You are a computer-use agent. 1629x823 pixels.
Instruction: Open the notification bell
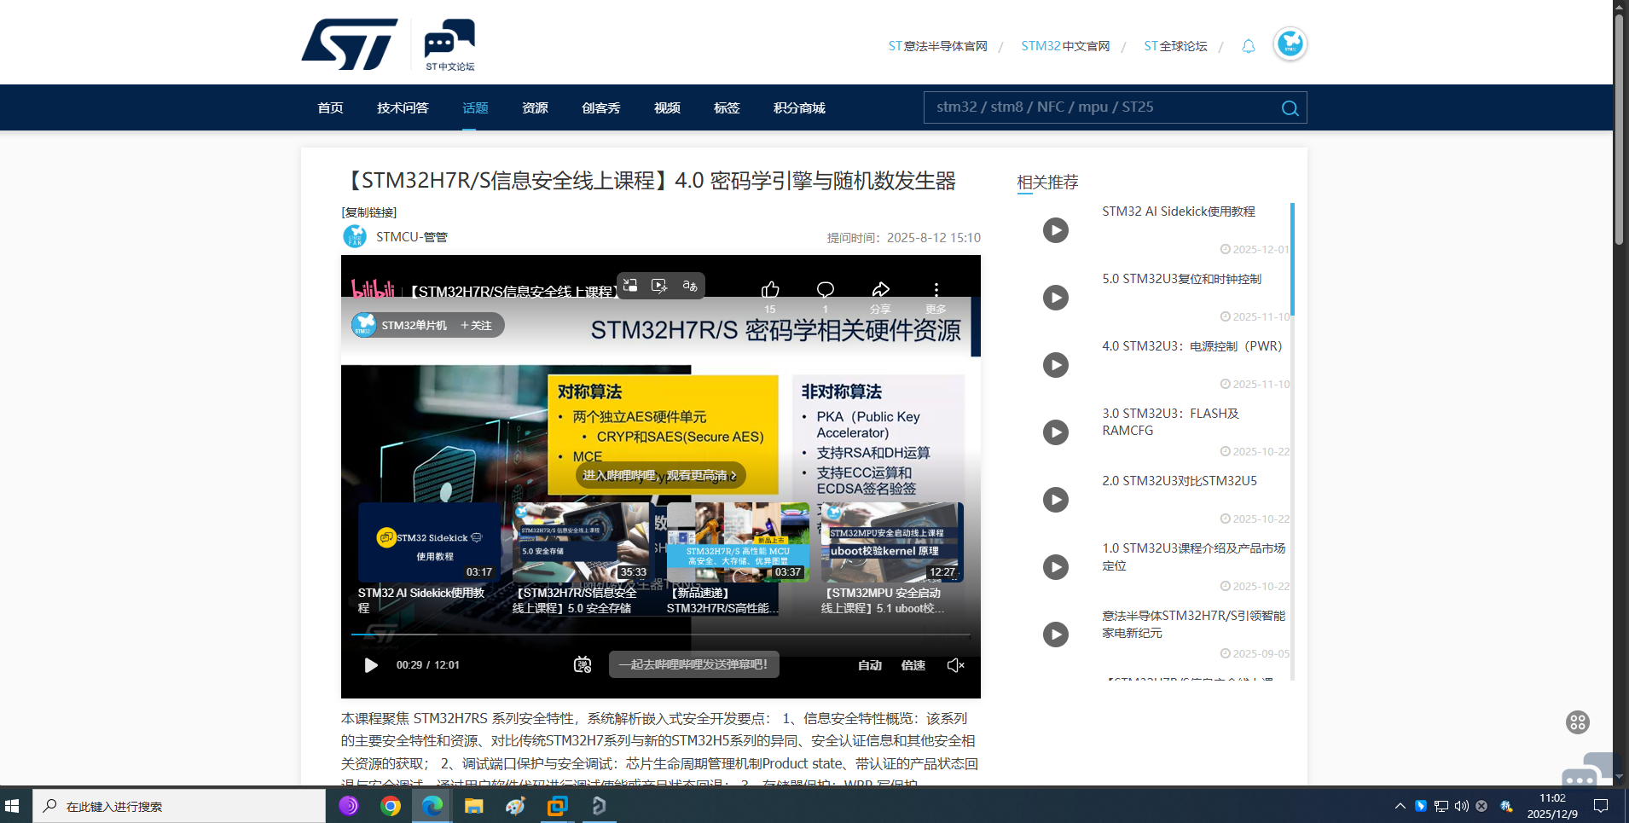(x=1248, y=46)
